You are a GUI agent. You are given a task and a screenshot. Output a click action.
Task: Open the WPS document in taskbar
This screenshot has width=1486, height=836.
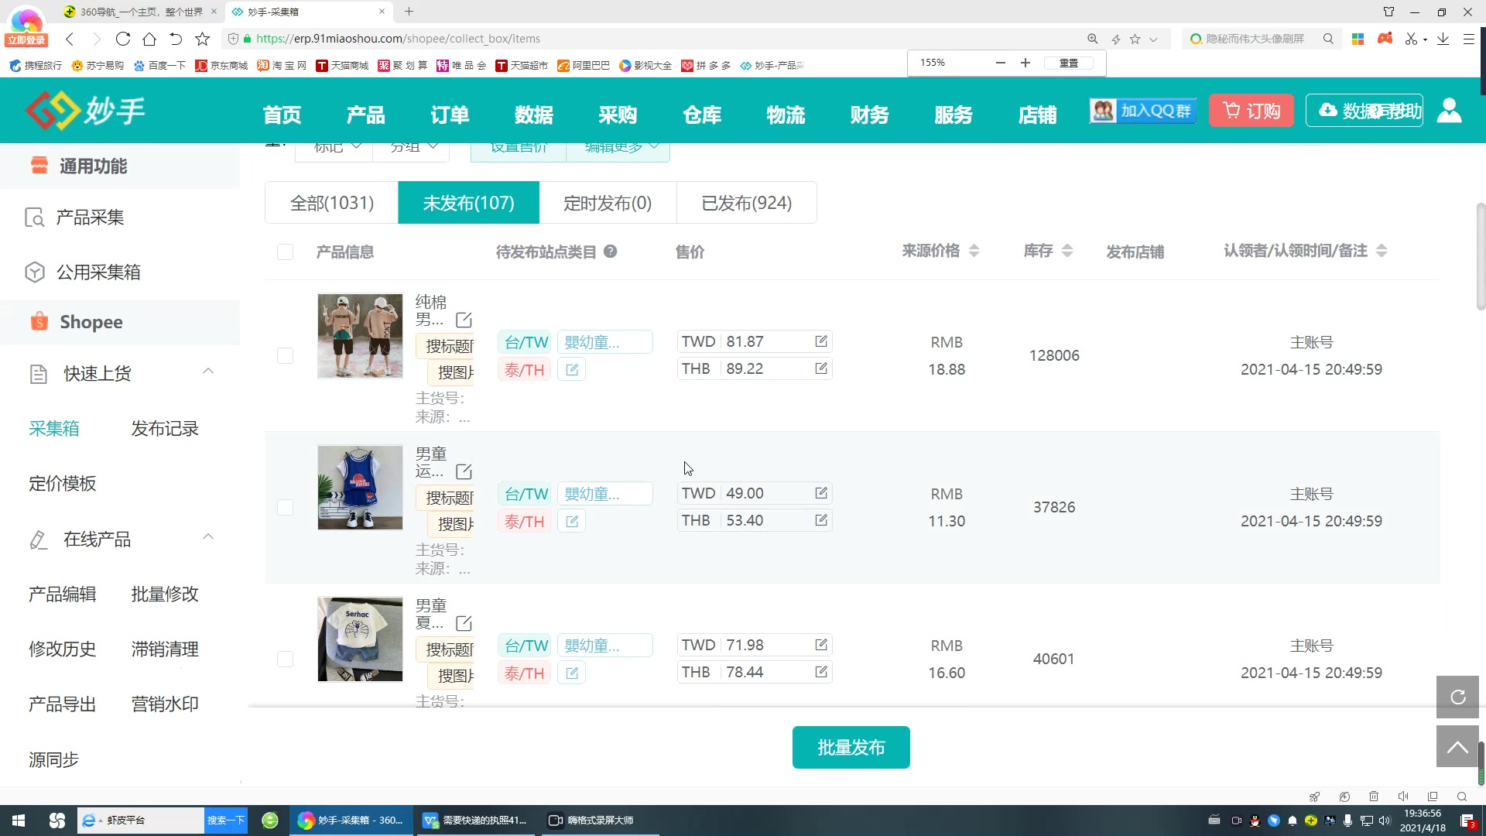(475, 821)
